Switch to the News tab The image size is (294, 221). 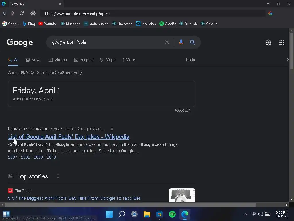(x=34, y=60)
